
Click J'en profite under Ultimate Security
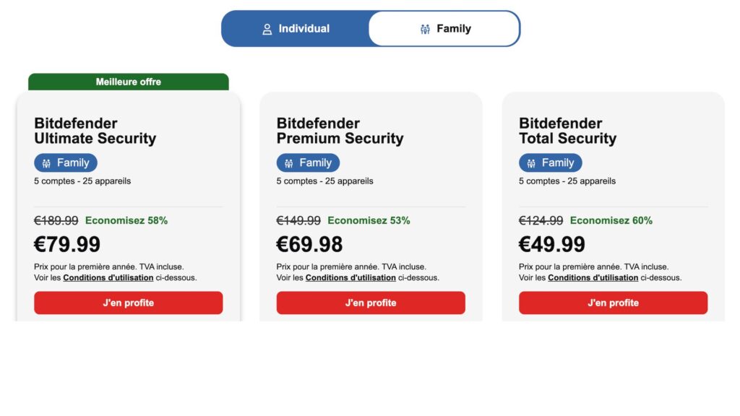point(128,303)
